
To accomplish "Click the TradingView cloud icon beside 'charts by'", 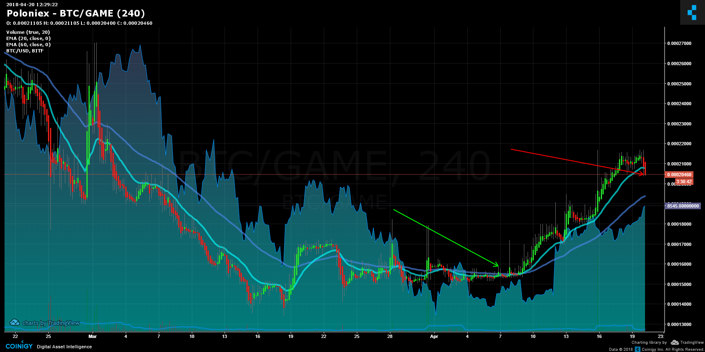I will [14, 322].
